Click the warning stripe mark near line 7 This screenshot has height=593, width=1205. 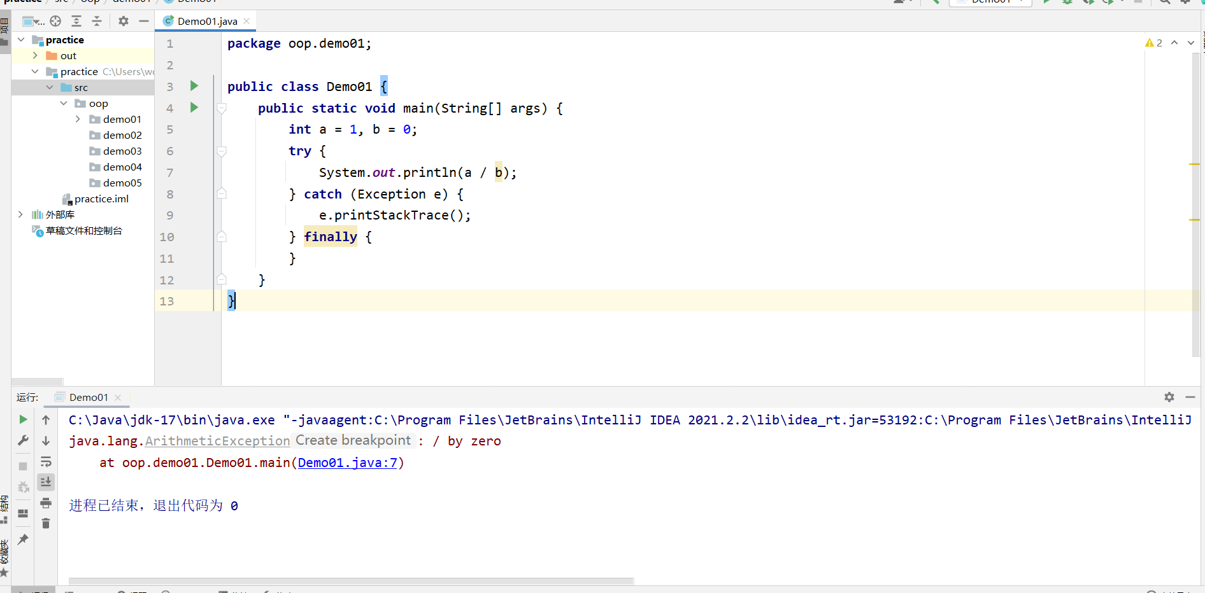pos(1194,164)
